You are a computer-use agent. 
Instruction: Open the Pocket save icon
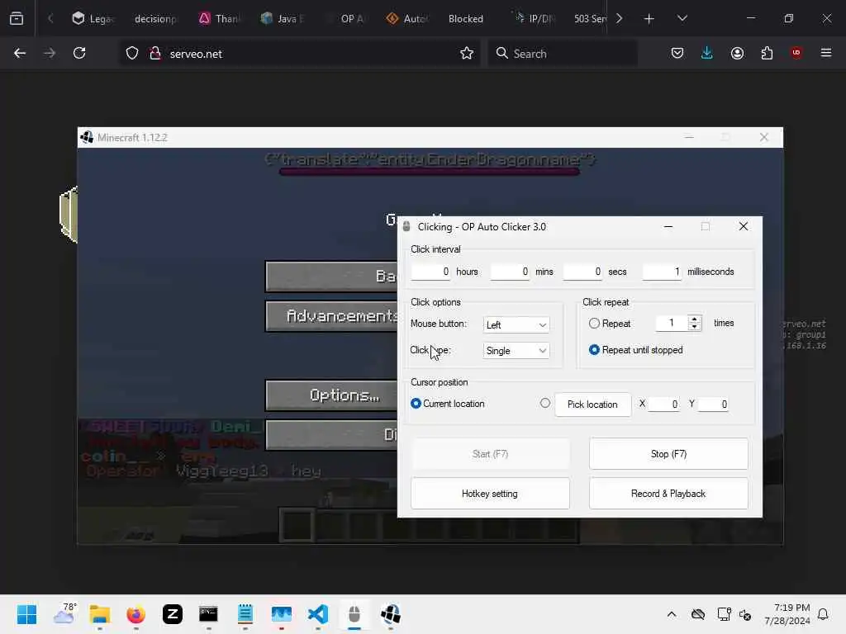(x=677, y=53)
